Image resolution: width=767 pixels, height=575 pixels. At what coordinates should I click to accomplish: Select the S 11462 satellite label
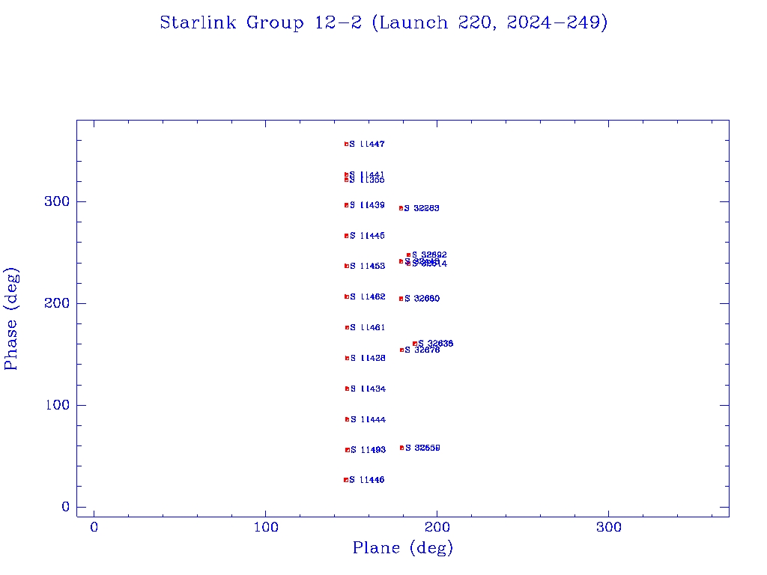367,296
